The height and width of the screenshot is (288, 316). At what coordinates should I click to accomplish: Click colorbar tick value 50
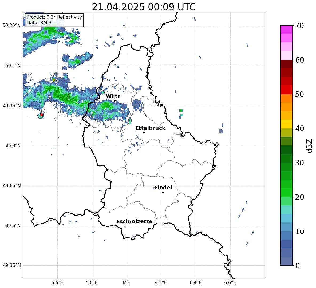299,94
